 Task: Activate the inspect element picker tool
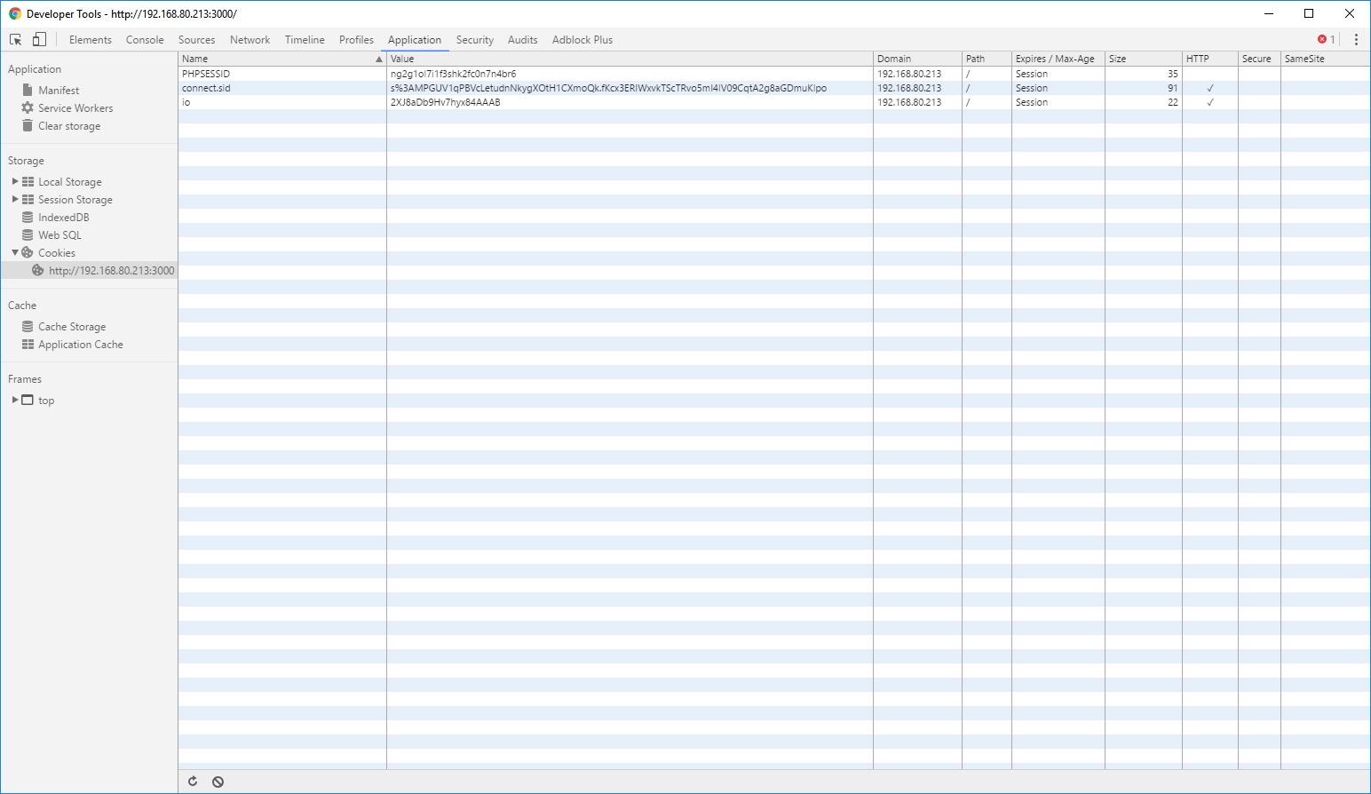pos(16,40)
